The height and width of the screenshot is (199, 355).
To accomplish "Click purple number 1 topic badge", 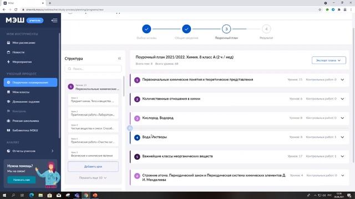I will pyautogui.click(x=137, y=80).
